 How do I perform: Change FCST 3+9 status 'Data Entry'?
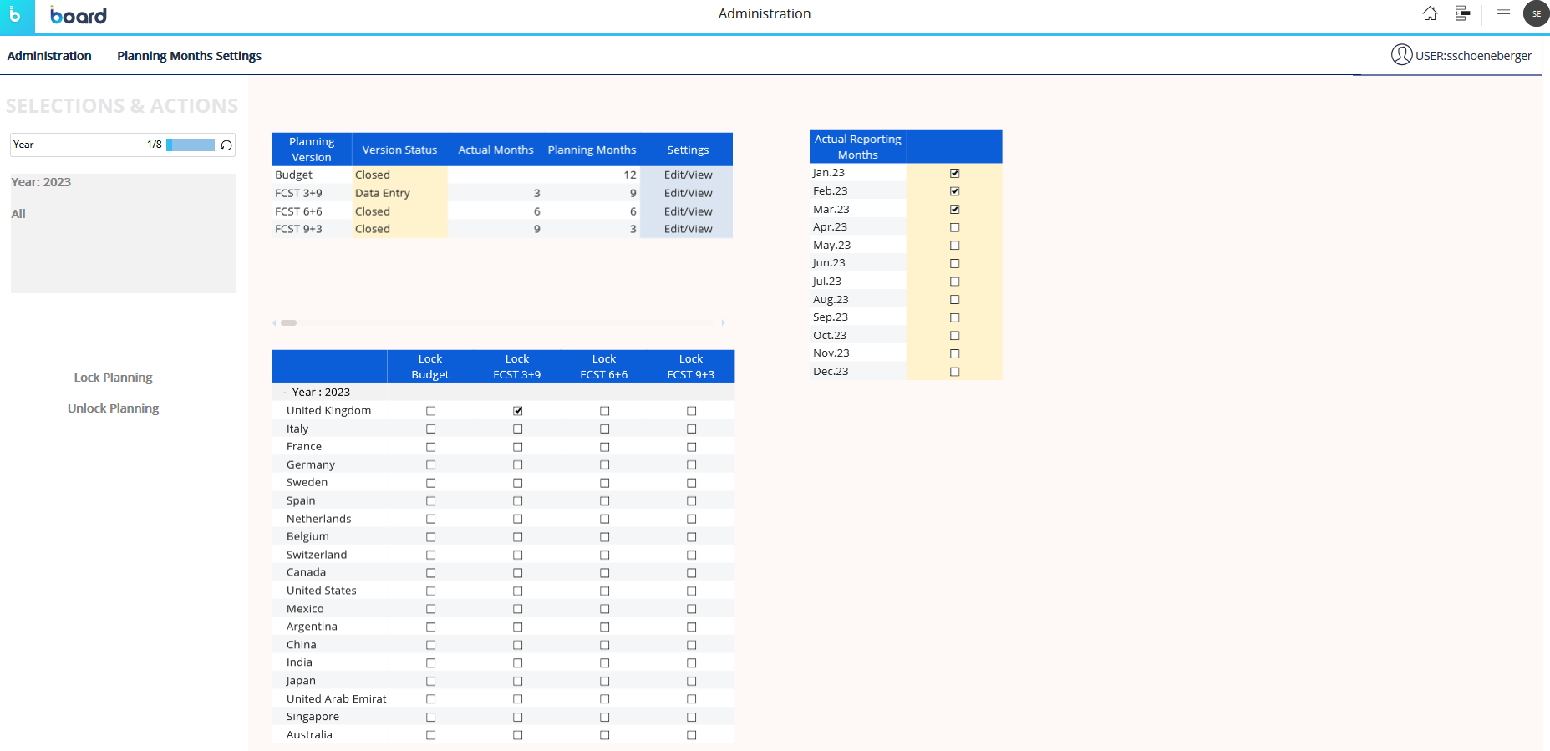click(399, 193)
